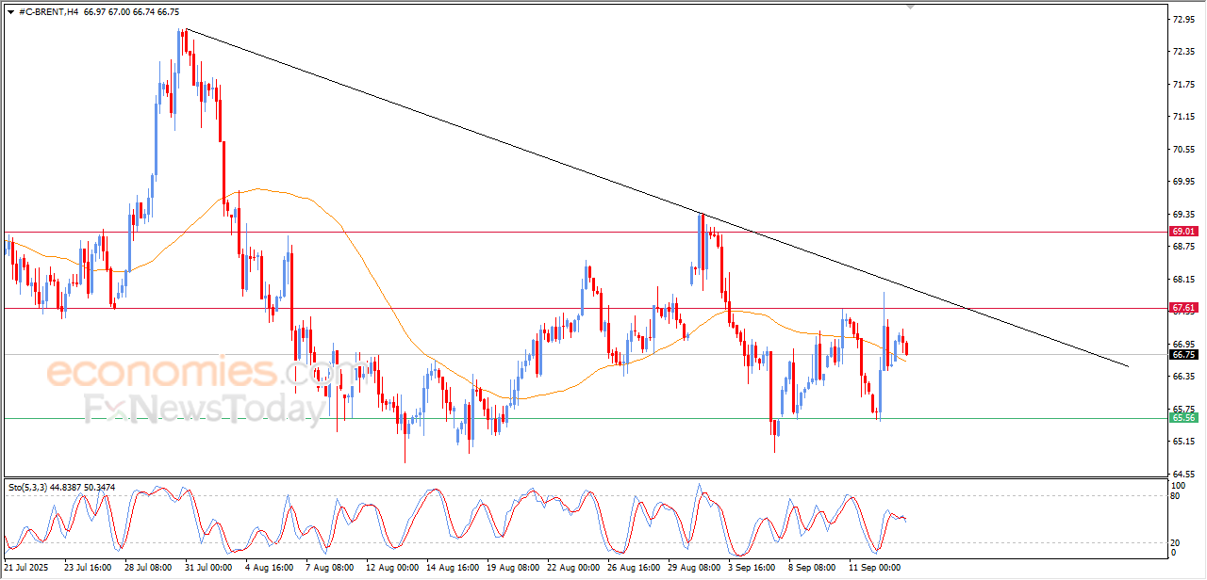Click the 72.95 price axis label
Screen dimensions: 1207x580
(x=1185, y=19)
